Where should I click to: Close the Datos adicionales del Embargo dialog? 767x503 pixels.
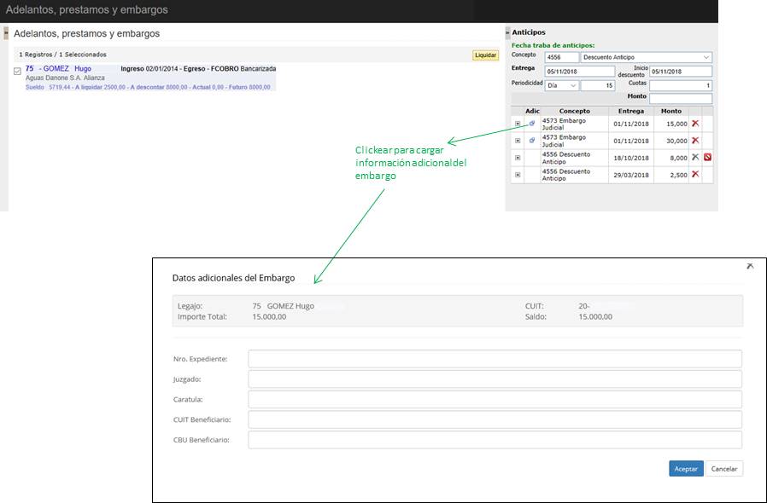click(x=750, y=267)
